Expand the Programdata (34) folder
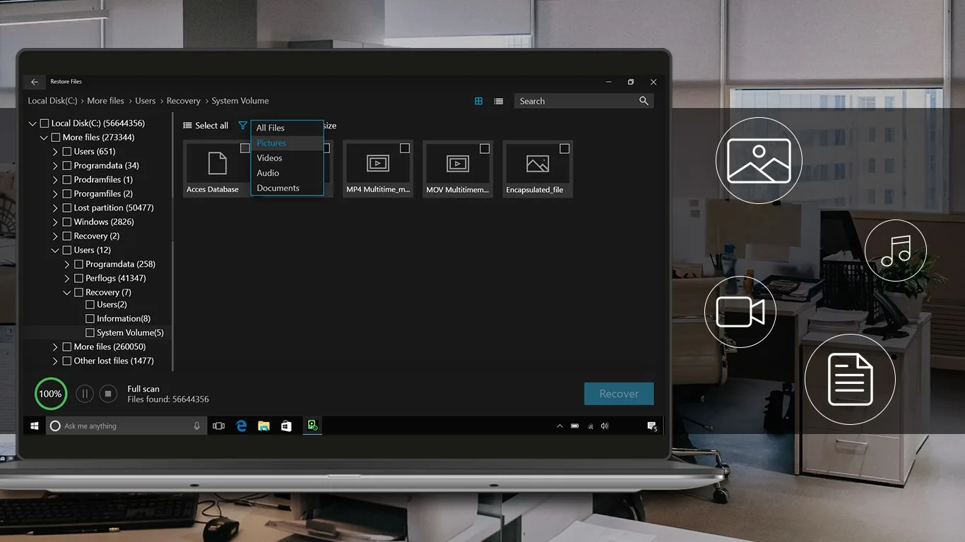Image resolution: width=965 pixels, height=542 pixels. pos(55,166)
